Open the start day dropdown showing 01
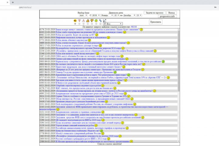Screen dimensions: 219x146 tap(117, 16)
